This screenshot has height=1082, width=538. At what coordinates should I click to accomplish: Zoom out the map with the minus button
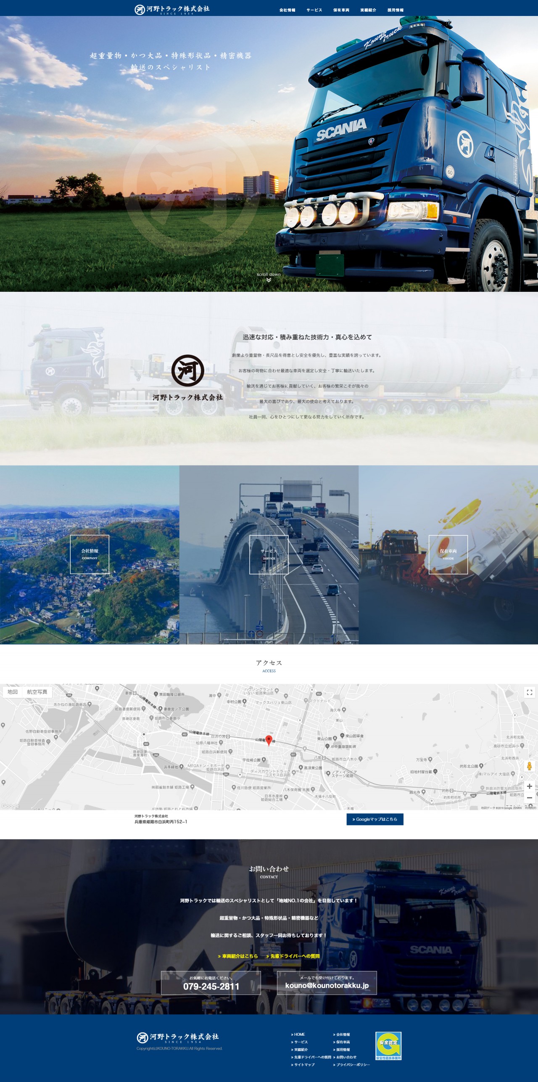[x=529, y=797]
